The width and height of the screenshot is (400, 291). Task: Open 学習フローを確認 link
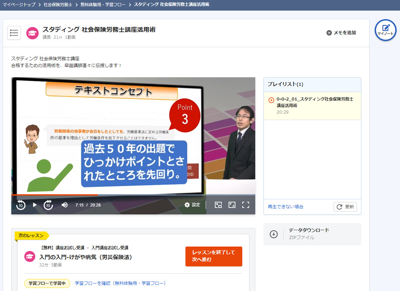[x=120, y=283]
